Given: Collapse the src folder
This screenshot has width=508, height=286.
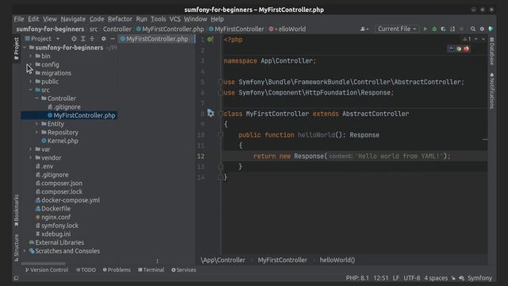Looking at the screenshot, I should 31,90.
